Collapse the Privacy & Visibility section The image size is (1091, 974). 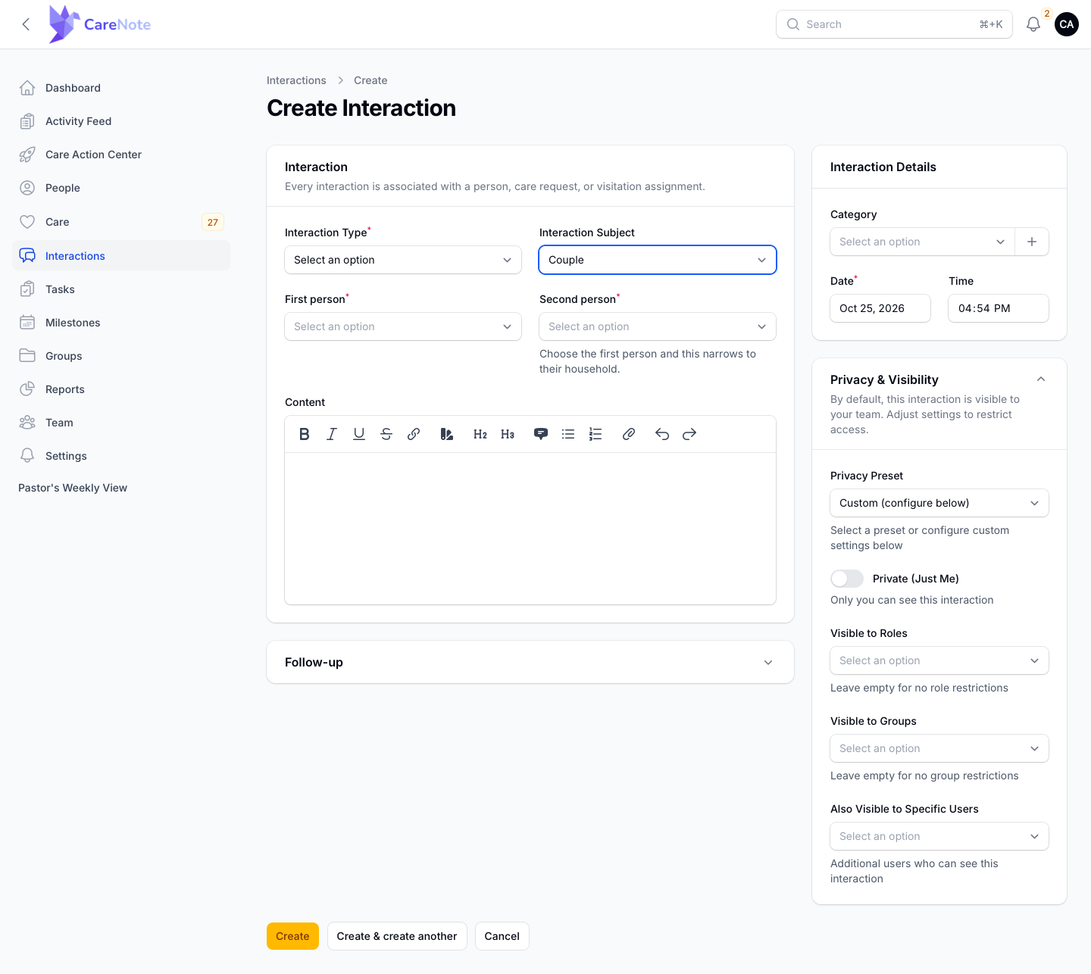[1041, 379]
